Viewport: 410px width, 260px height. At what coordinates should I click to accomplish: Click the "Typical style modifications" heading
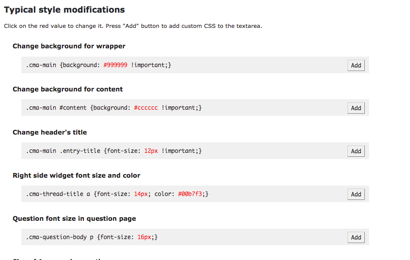[64, 10]
